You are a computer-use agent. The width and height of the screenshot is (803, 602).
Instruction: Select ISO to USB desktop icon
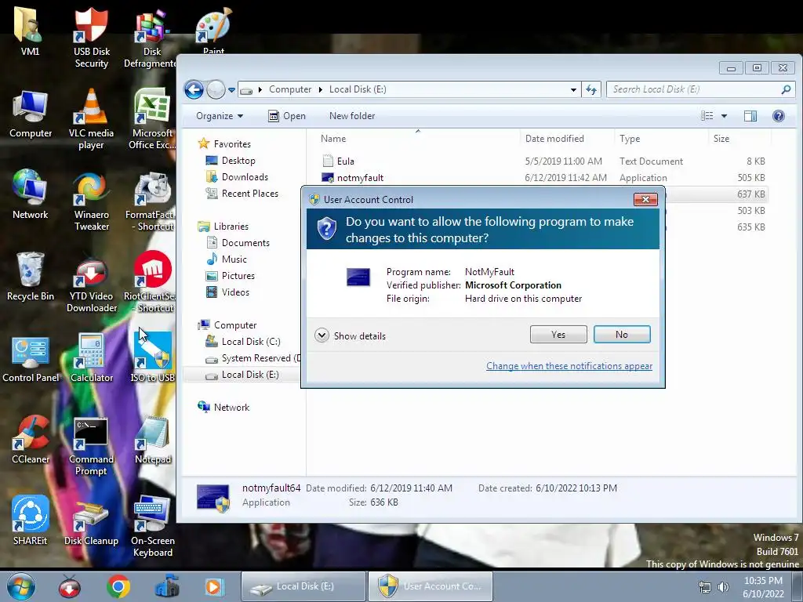[x=153, y=358]
